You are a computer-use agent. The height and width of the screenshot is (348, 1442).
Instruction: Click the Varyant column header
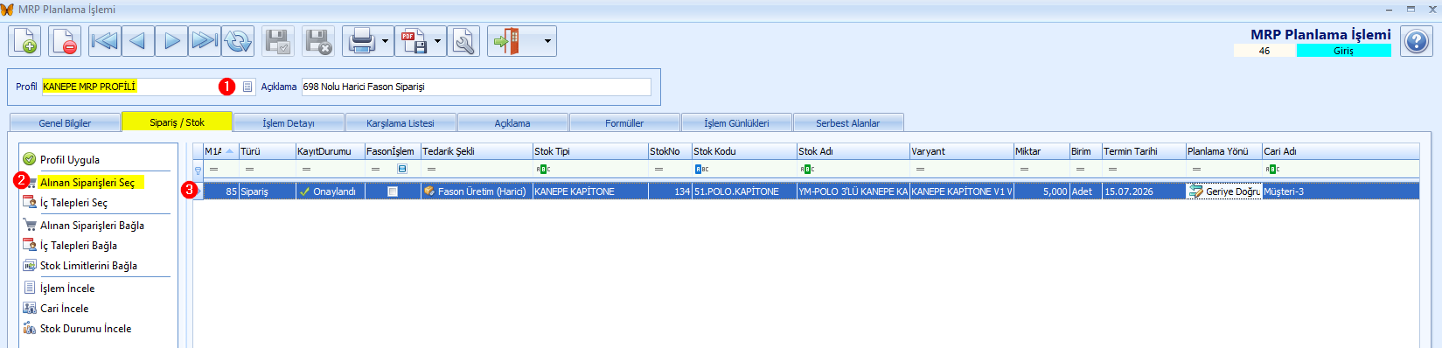click(961, 151)
